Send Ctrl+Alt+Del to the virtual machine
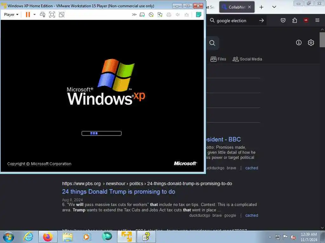325x243 pixels. click(43, 15)
